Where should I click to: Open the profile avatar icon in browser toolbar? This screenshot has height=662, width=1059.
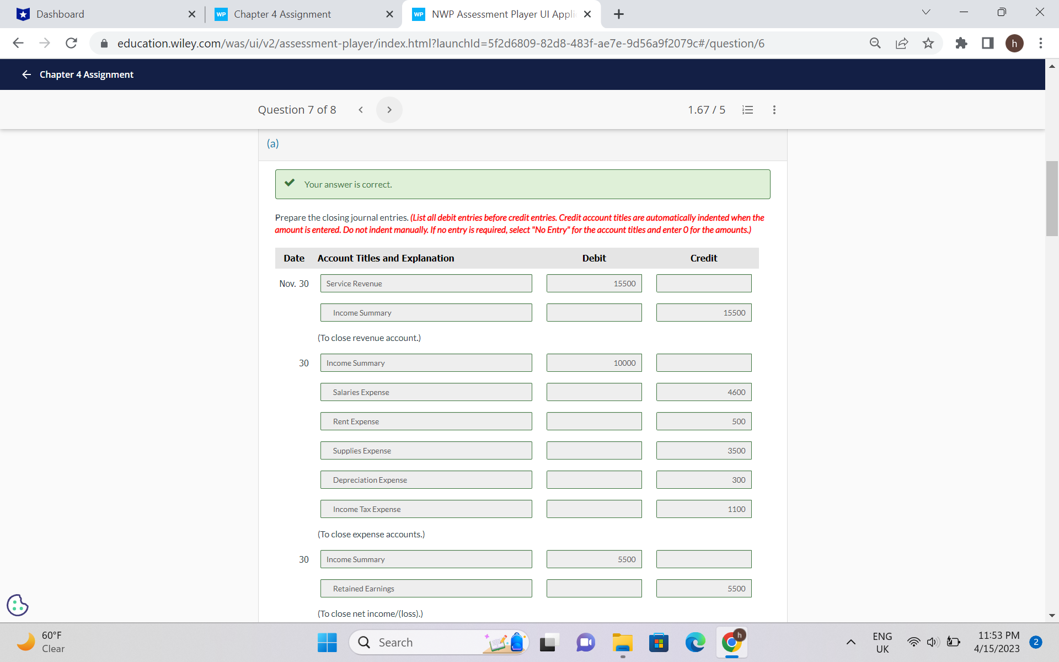click(x=1015, y=44)
